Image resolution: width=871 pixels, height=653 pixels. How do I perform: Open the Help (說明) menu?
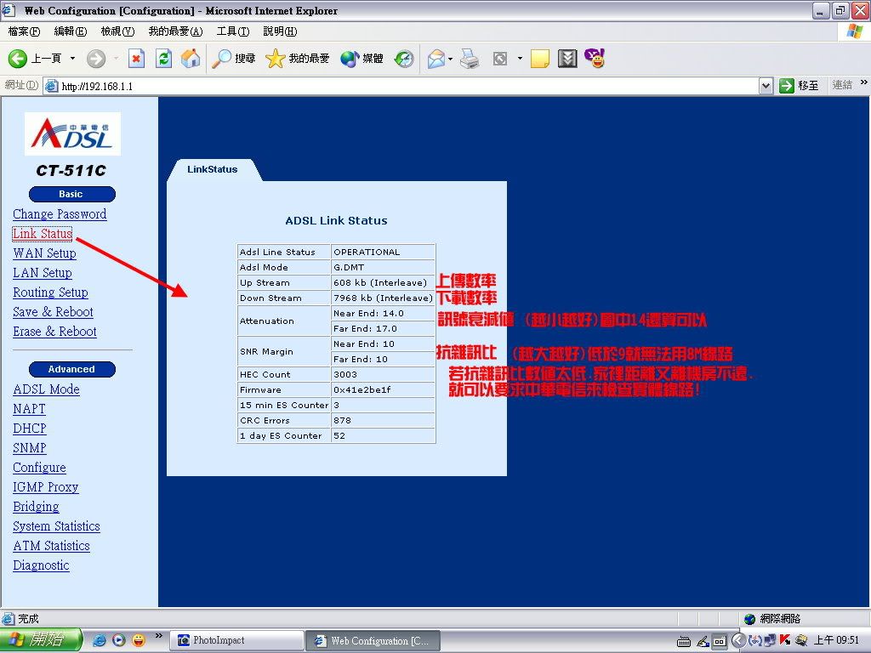point(280,31)
